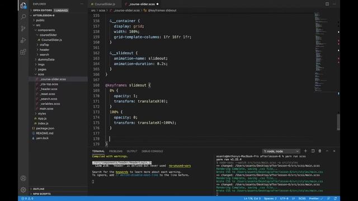Open the Run and Debug view

click(x=23, y=40)
